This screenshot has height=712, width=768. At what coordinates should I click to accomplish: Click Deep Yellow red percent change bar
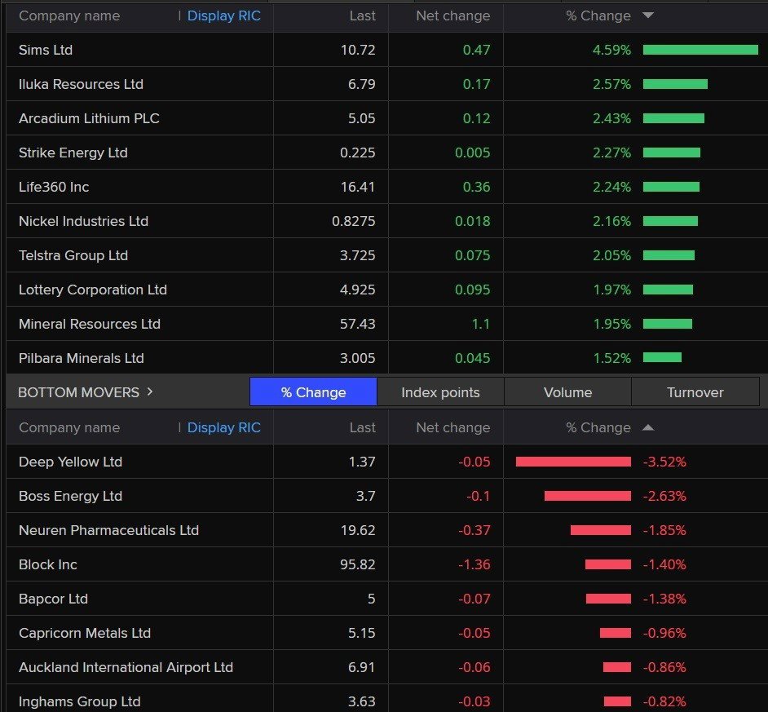coord(573,462)
